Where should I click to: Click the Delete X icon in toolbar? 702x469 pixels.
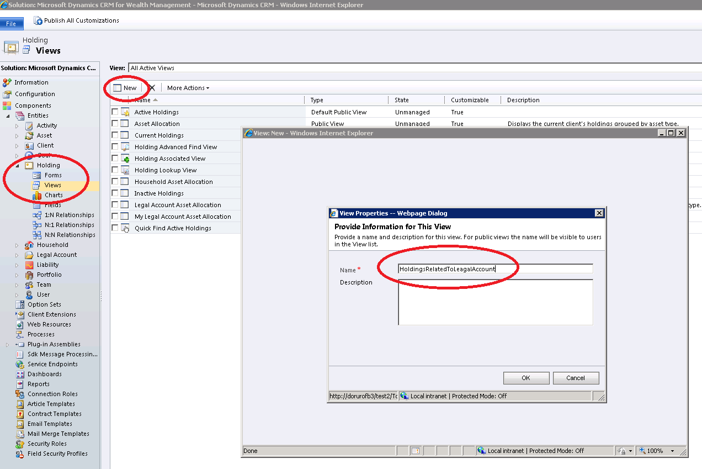tap(152, 88)
